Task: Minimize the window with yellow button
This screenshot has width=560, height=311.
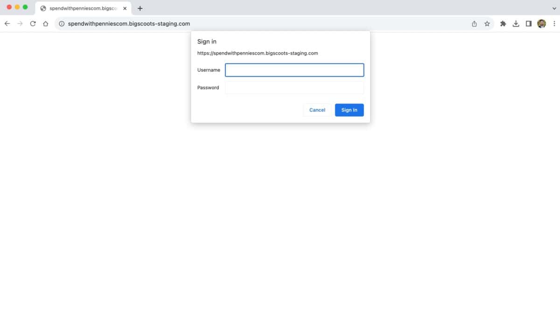Action: point(17,7)
